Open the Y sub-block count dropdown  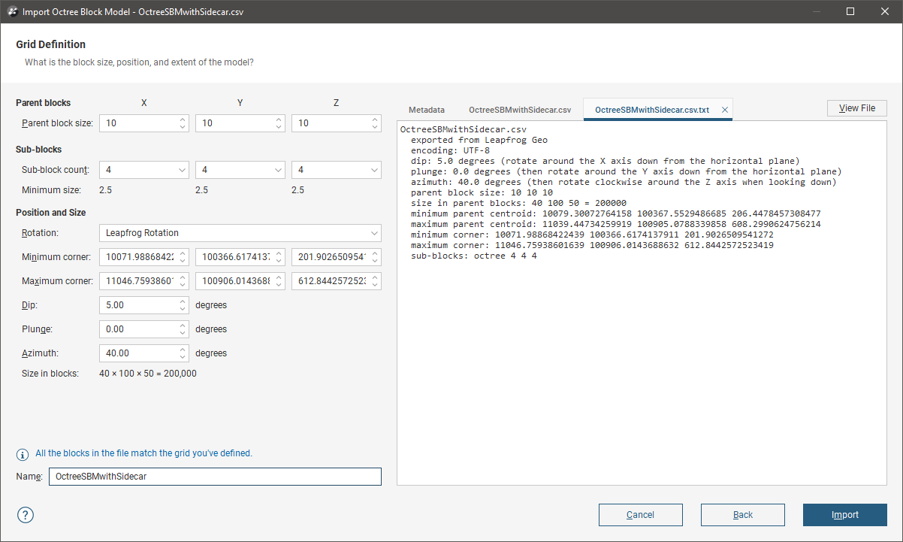(240, 170)
